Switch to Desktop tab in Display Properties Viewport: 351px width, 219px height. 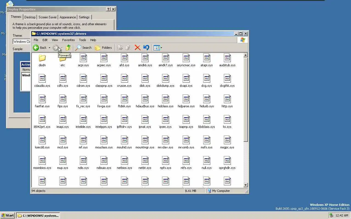(x=30, y=17)
